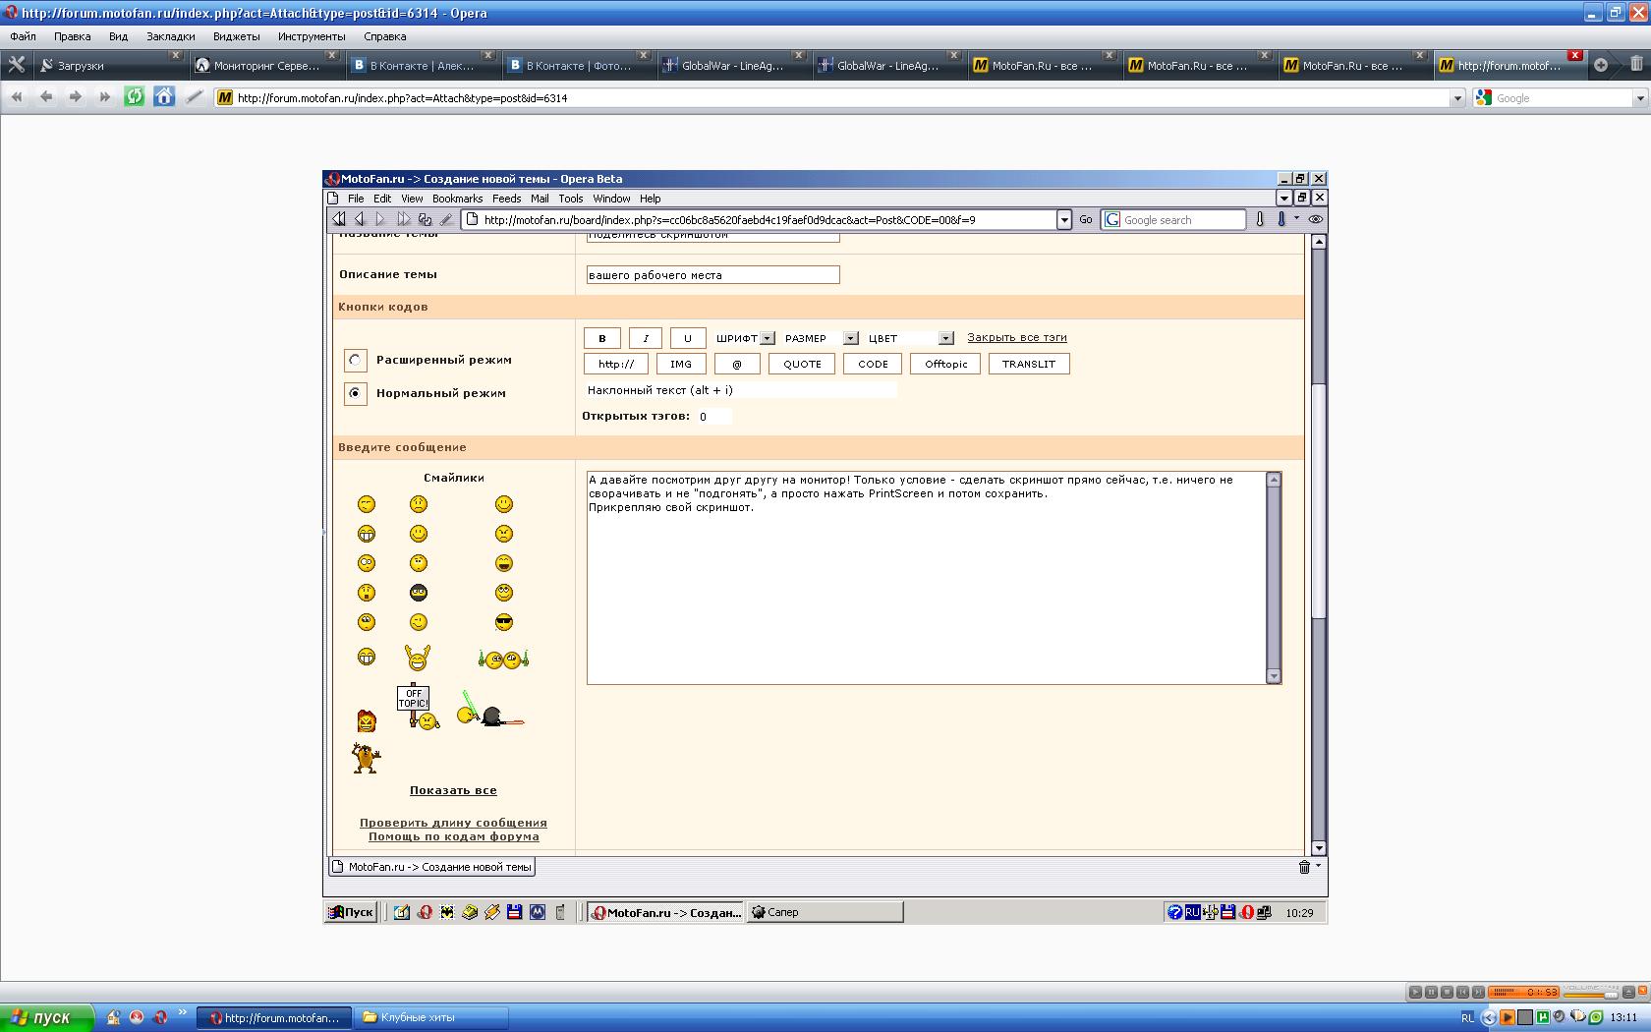Switch to the Загрузки tab
1651x1032 pixels.
tap(109, 65)
